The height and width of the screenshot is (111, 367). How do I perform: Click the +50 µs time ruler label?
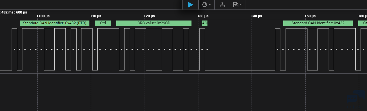point(310,16)
